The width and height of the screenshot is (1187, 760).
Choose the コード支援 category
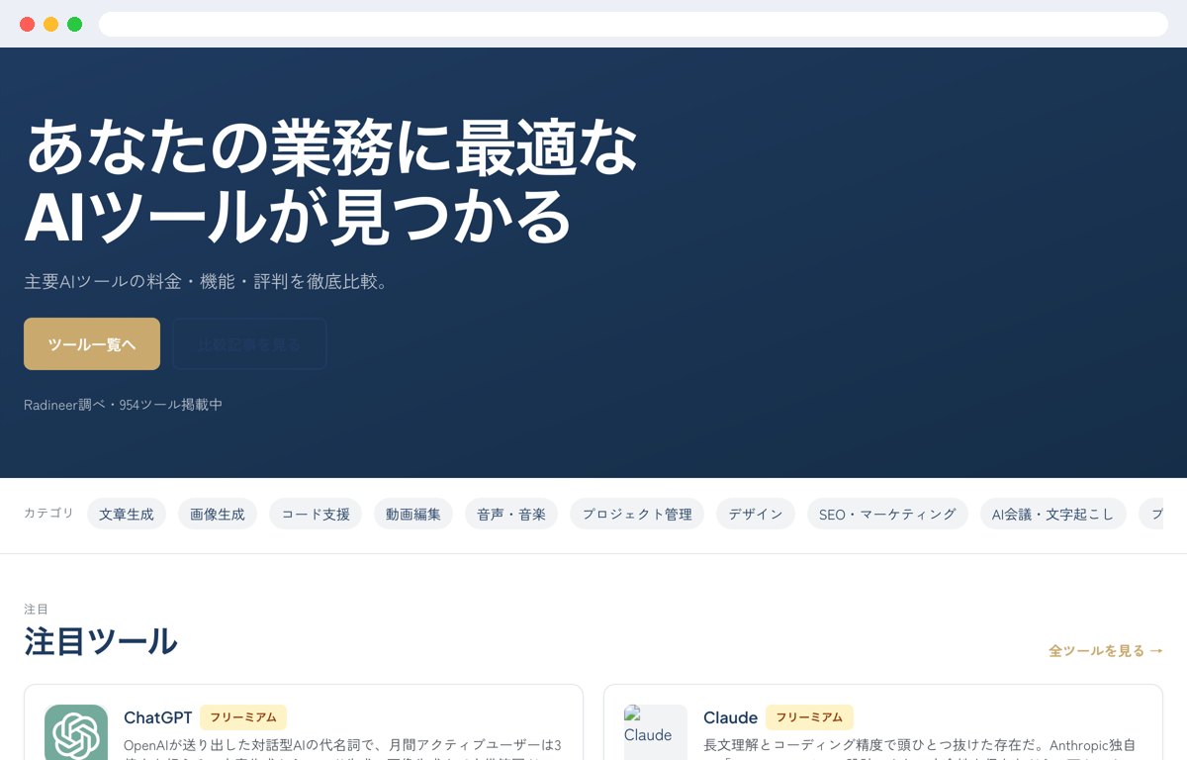(316, 514)
